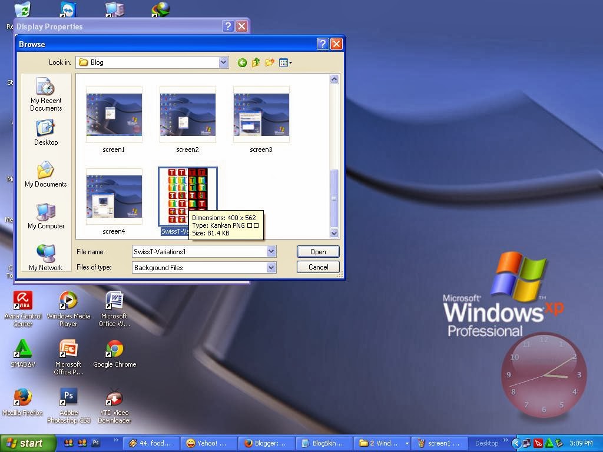Click red Avira tray icon

point(538,444)
